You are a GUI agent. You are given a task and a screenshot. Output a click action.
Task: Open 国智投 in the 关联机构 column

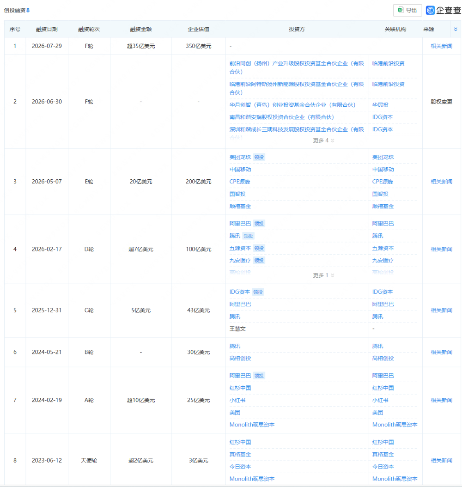click(x=380, y=194)
